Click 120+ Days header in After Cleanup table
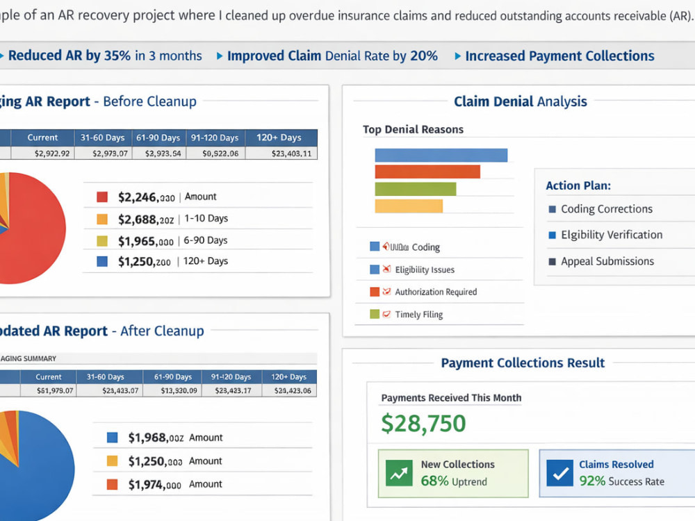The width and height of the screenshot is (695, 521). pos(289,377)
